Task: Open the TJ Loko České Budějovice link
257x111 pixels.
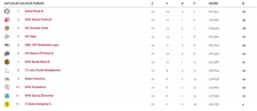Action: (43, 70)
